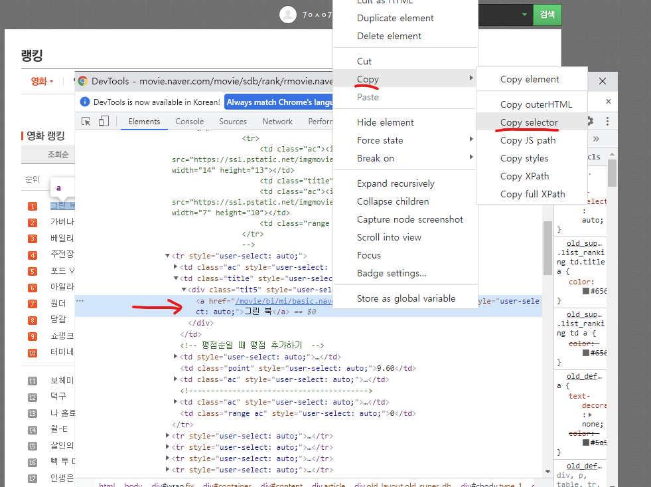
Task: Open DevTools settings gear icon
Action: pos(590,121)
